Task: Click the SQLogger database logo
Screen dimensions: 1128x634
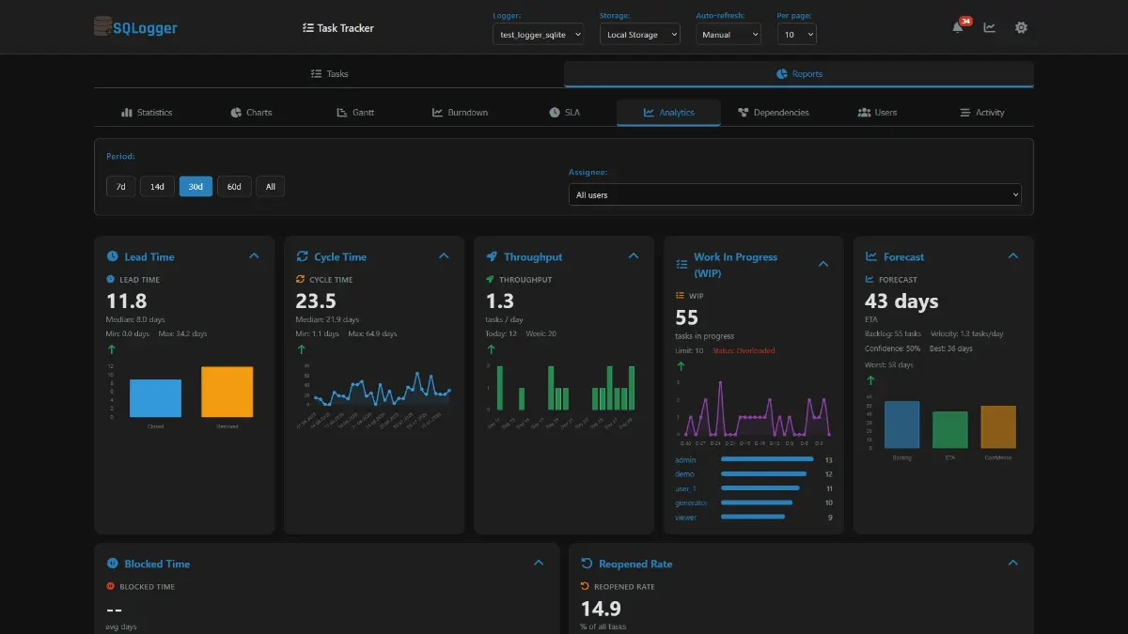Action: click(x=102, y=27)
